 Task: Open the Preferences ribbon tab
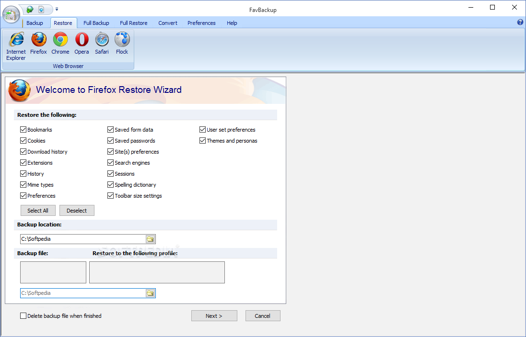201,23
